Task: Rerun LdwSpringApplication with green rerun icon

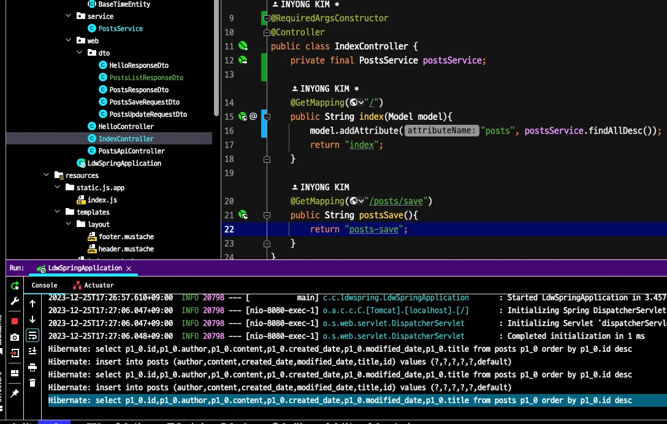Action: 15,286
